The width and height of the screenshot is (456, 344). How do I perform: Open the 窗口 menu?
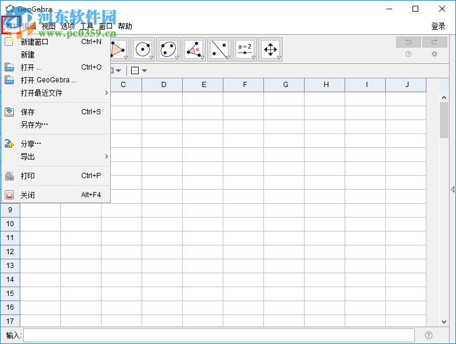[x=106, y=26]
